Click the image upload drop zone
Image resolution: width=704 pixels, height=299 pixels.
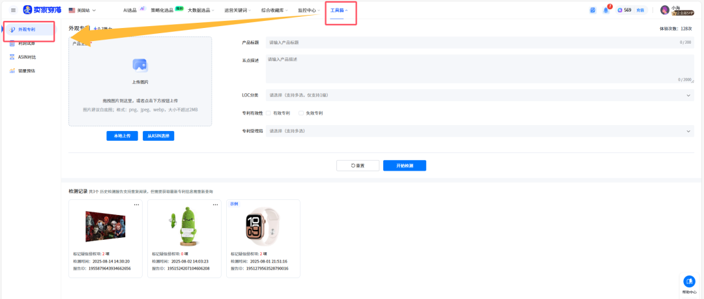pyautogui.click(x=140, y=81)
